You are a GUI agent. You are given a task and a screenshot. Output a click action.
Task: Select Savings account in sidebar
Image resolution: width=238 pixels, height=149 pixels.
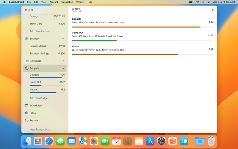click(45, 16)
